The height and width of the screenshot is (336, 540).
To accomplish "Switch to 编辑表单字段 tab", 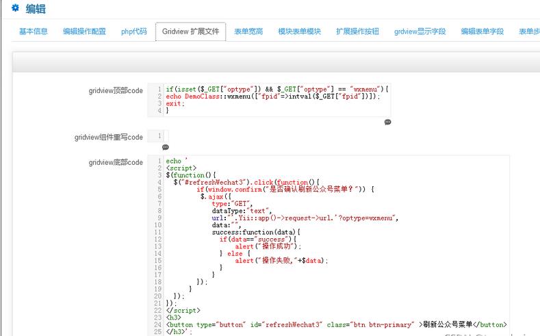I will [x=482, y=31].
